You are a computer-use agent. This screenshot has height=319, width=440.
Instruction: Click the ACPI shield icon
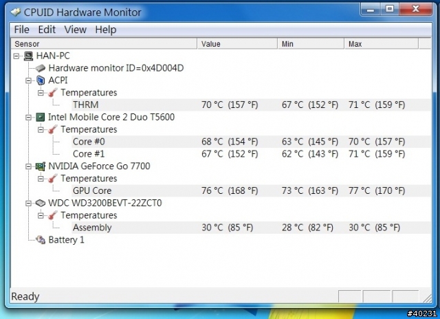pos(41,80)
